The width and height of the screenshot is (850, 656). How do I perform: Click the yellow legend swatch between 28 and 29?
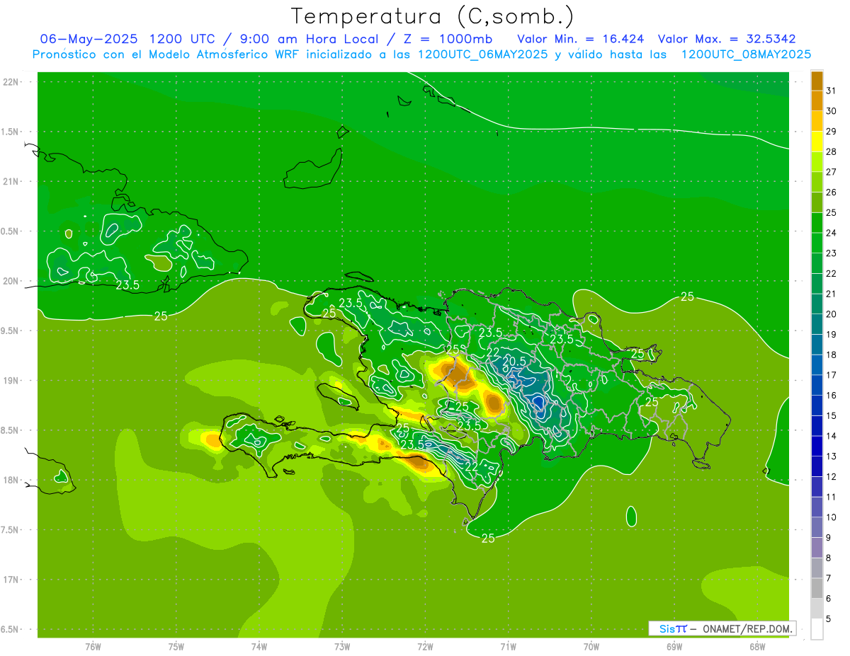click(x=817, y=142)
